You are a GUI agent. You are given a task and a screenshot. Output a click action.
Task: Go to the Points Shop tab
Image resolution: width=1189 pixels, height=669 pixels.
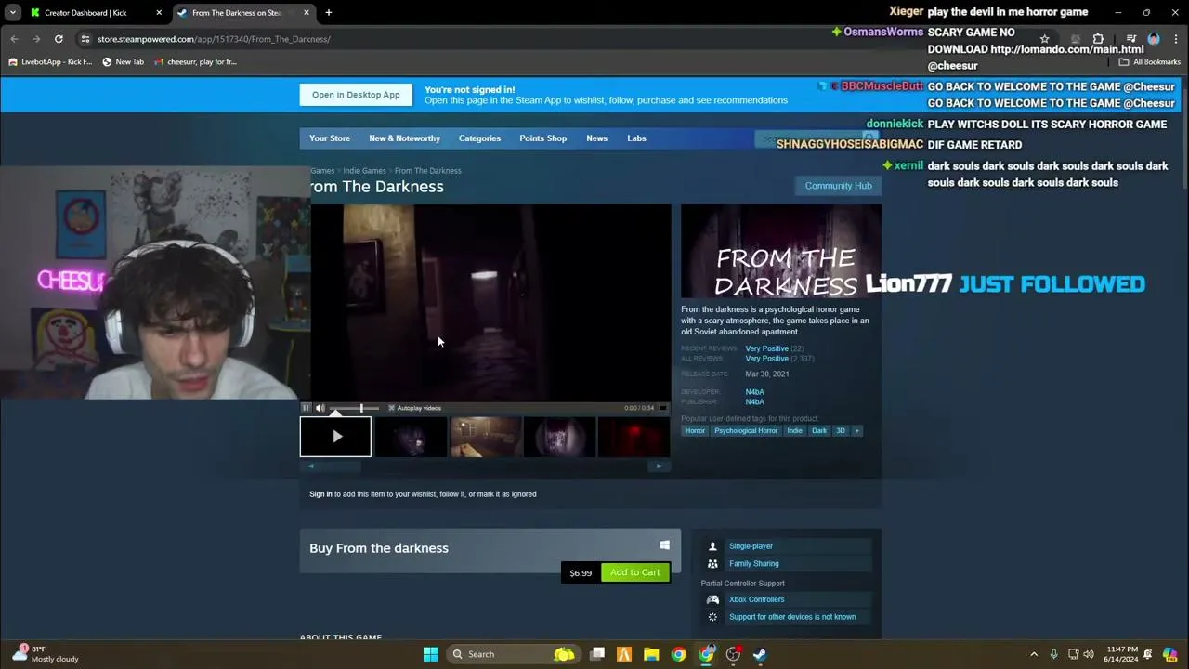542,138
